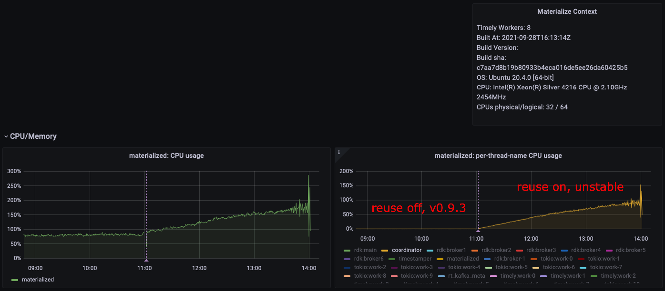The height and width of the screenshot is (291, 665).
Task: Open the per-thread-name CPU usage panel menu
Action: tap(498, 155)
